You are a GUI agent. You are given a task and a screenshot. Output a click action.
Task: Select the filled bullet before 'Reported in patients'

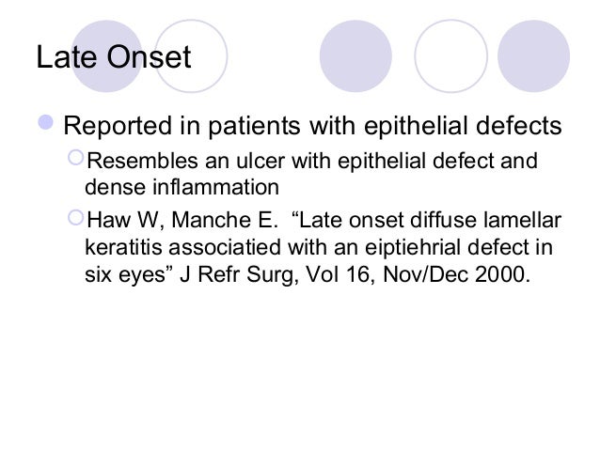coord(46,123)
